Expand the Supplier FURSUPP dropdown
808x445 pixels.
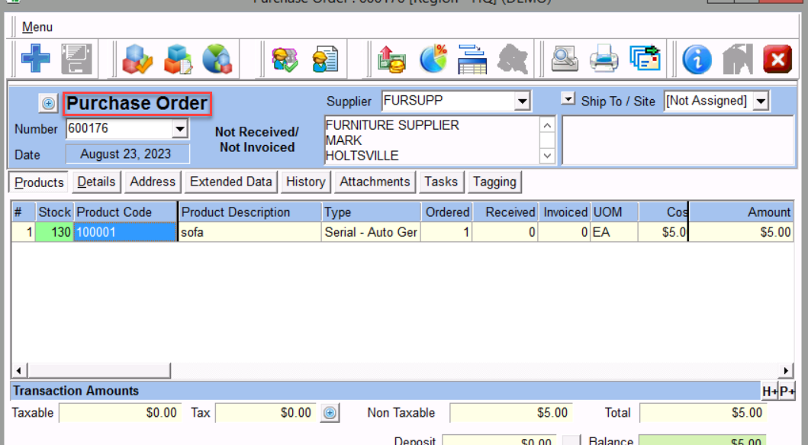pos(522,101)
